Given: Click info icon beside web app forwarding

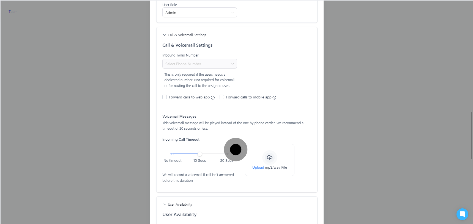Looking at the screenshot, I should (x=213, y=98).
